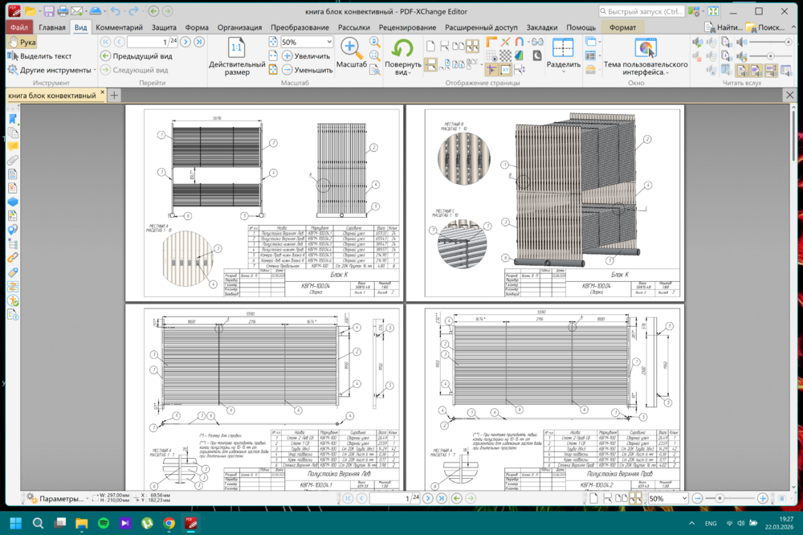Toggle the two-page continuous layout icon
This screenshot has height=535, width=803.
[x=472, y=46]
